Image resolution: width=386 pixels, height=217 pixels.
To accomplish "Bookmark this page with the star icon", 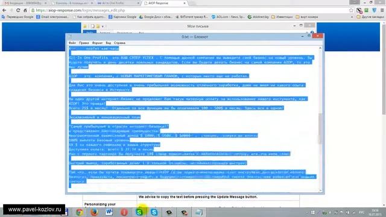I will (351, 10).
